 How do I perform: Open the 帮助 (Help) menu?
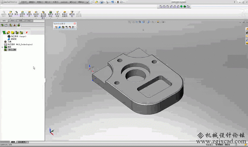[81, 2]
